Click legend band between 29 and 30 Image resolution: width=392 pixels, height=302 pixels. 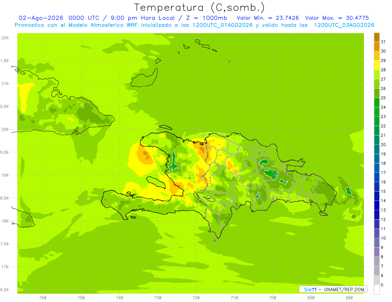click(377, 56)
